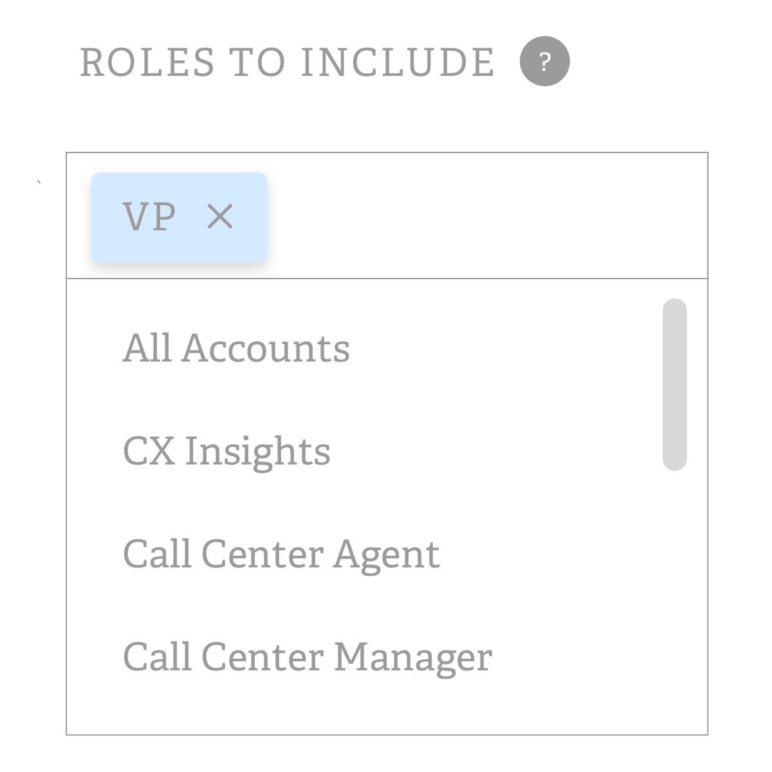
Task: Focus the role multi-select field beside VP
Action: (x=482, y=217)
